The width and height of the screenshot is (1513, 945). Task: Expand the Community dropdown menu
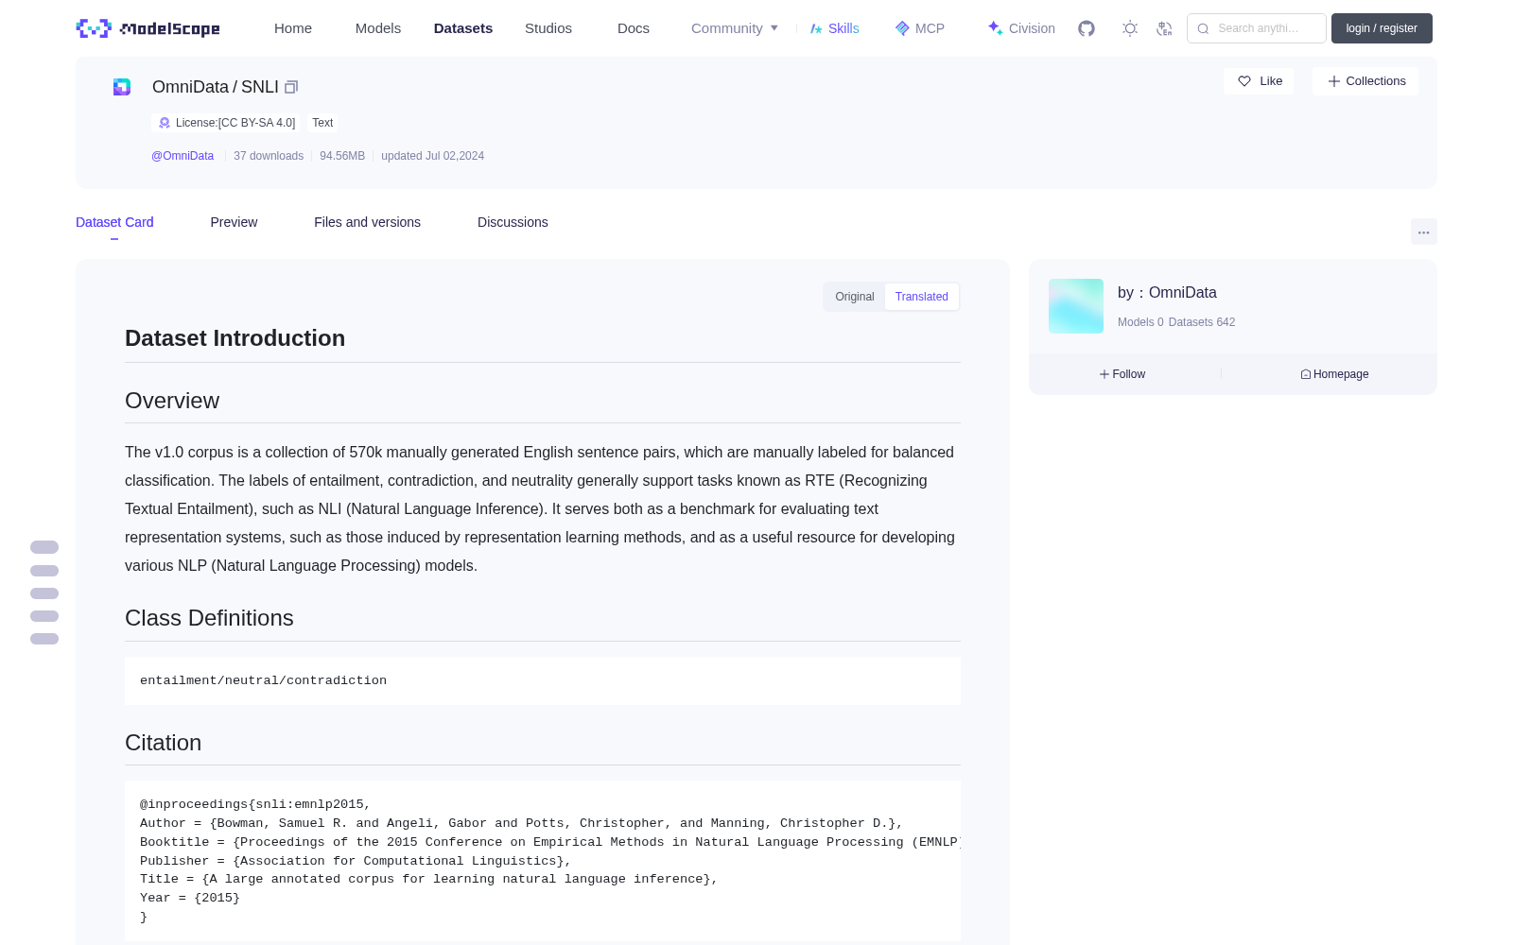coord(735,28)
